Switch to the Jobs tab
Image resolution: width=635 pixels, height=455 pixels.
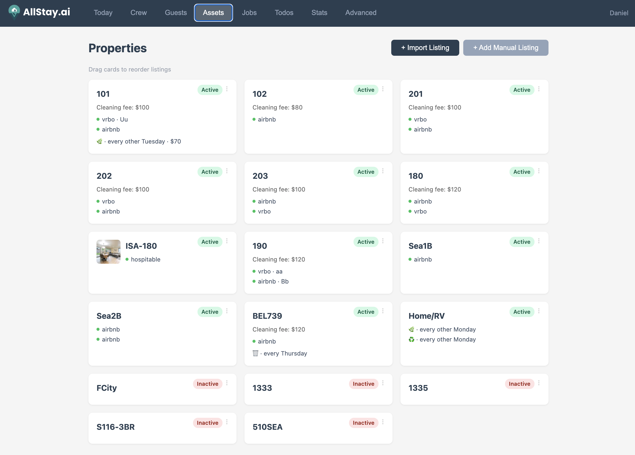[x=249, y=12]
